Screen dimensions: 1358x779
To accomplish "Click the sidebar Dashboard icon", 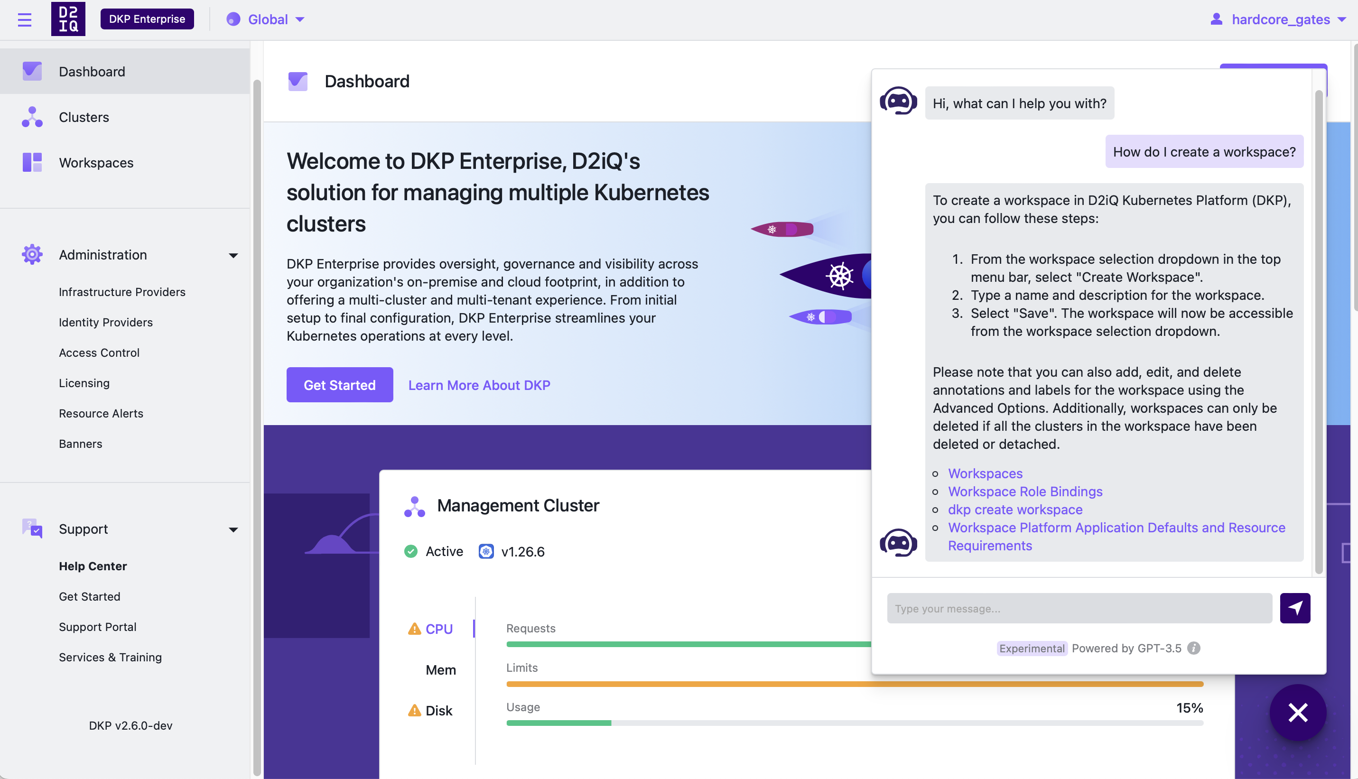I will [32, 71].
